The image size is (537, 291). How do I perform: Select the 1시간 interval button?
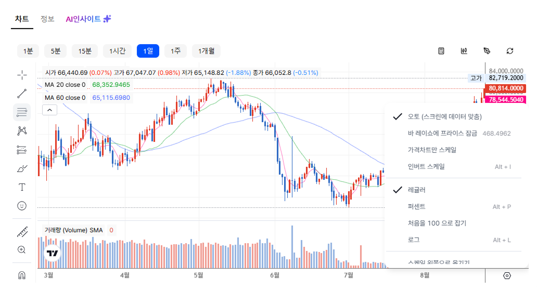tap(118, 51)
